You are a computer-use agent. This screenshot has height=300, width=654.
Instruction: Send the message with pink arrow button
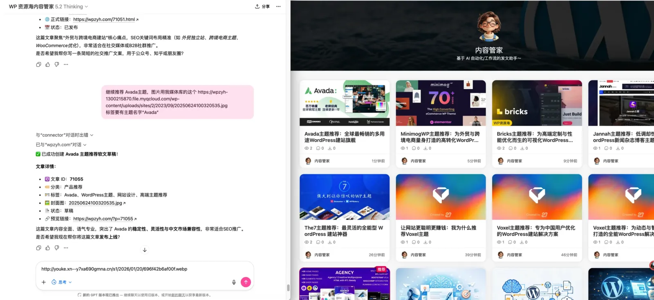point(246,282)
